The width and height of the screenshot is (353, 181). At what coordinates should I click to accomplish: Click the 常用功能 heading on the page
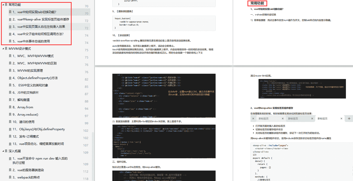coord(257,3)
